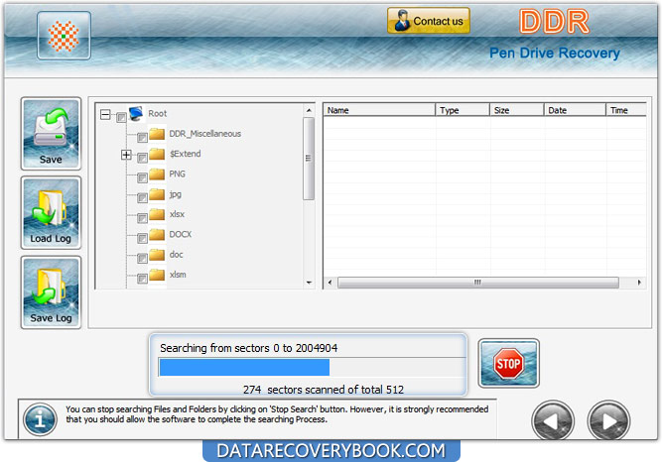Check the jpg folder checkbox
The image size is (662, 462).
click(142, 197)
